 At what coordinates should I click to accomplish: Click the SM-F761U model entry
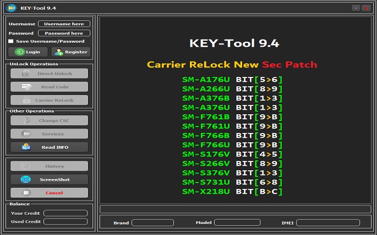click(x=206, y=126)
